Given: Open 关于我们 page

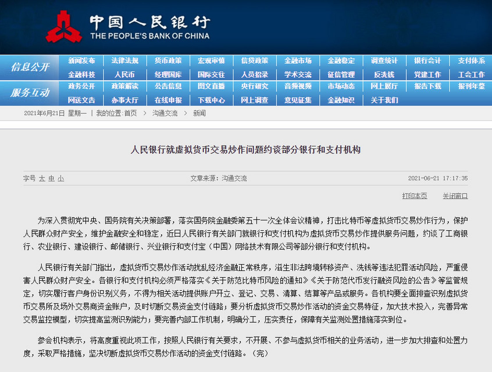Looking at the screenshot, I should [x=384, y=100].
